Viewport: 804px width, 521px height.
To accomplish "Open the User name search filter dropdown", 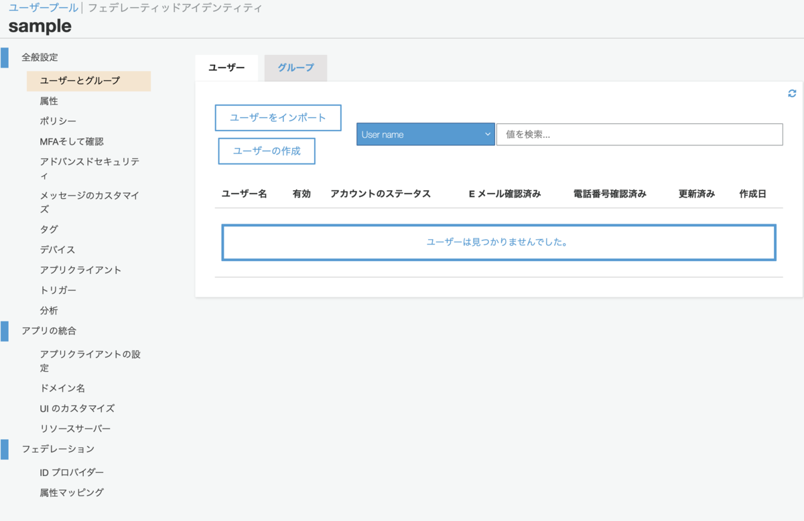I will [x=425, y=134].
